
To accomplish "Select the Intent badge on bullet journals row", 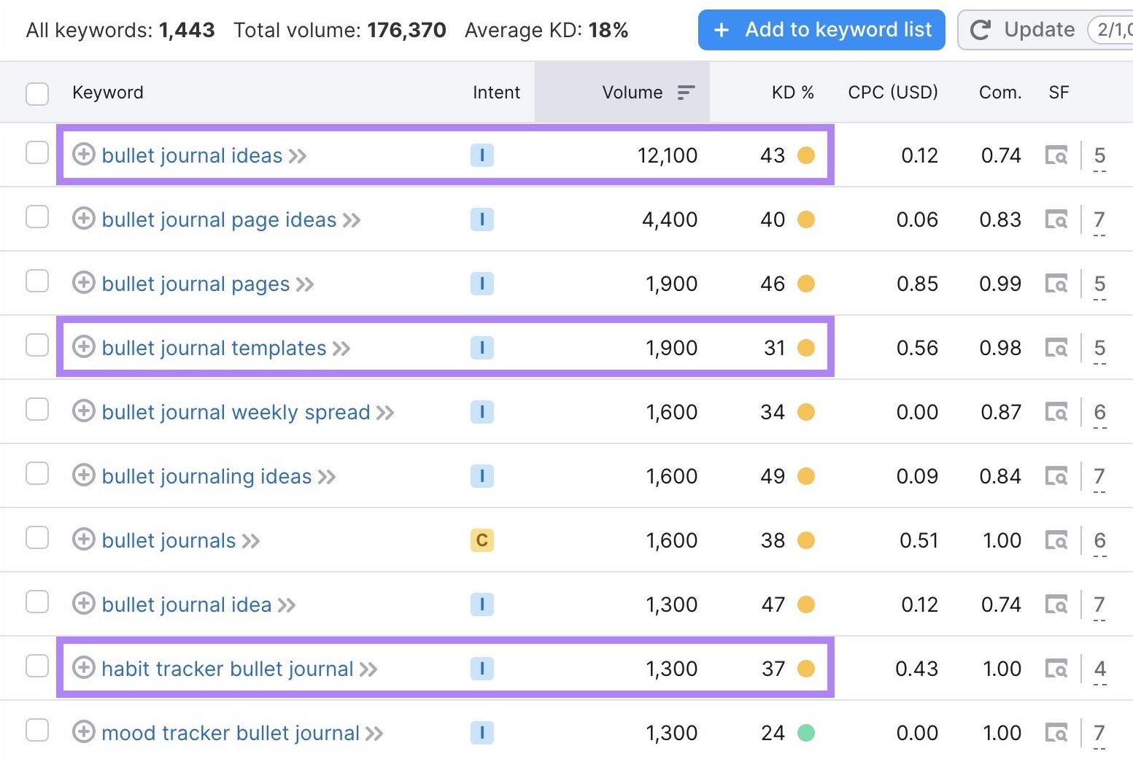I will pyautogui.click(x=482, y=540).
